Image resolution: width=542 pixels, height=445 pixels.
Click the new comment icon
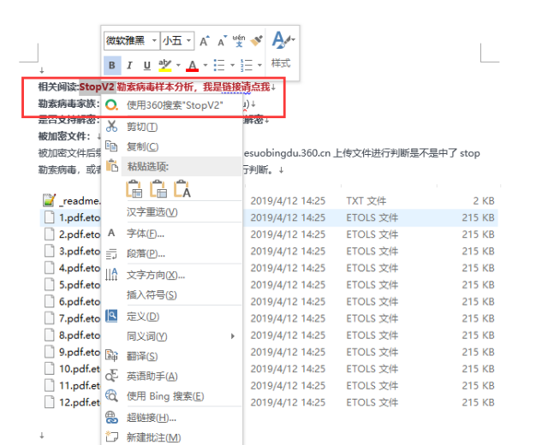[x=111, y=436]
